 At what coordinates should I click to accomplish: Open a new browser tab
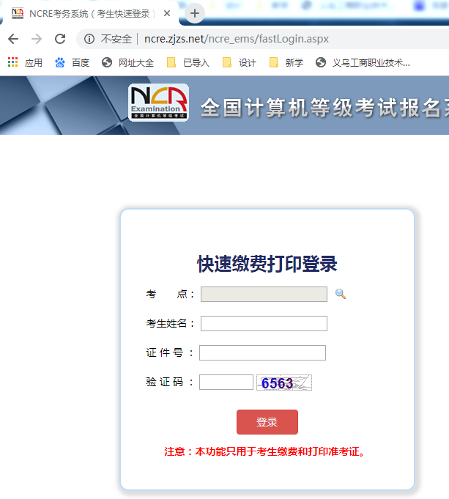[x=194, y=13]
